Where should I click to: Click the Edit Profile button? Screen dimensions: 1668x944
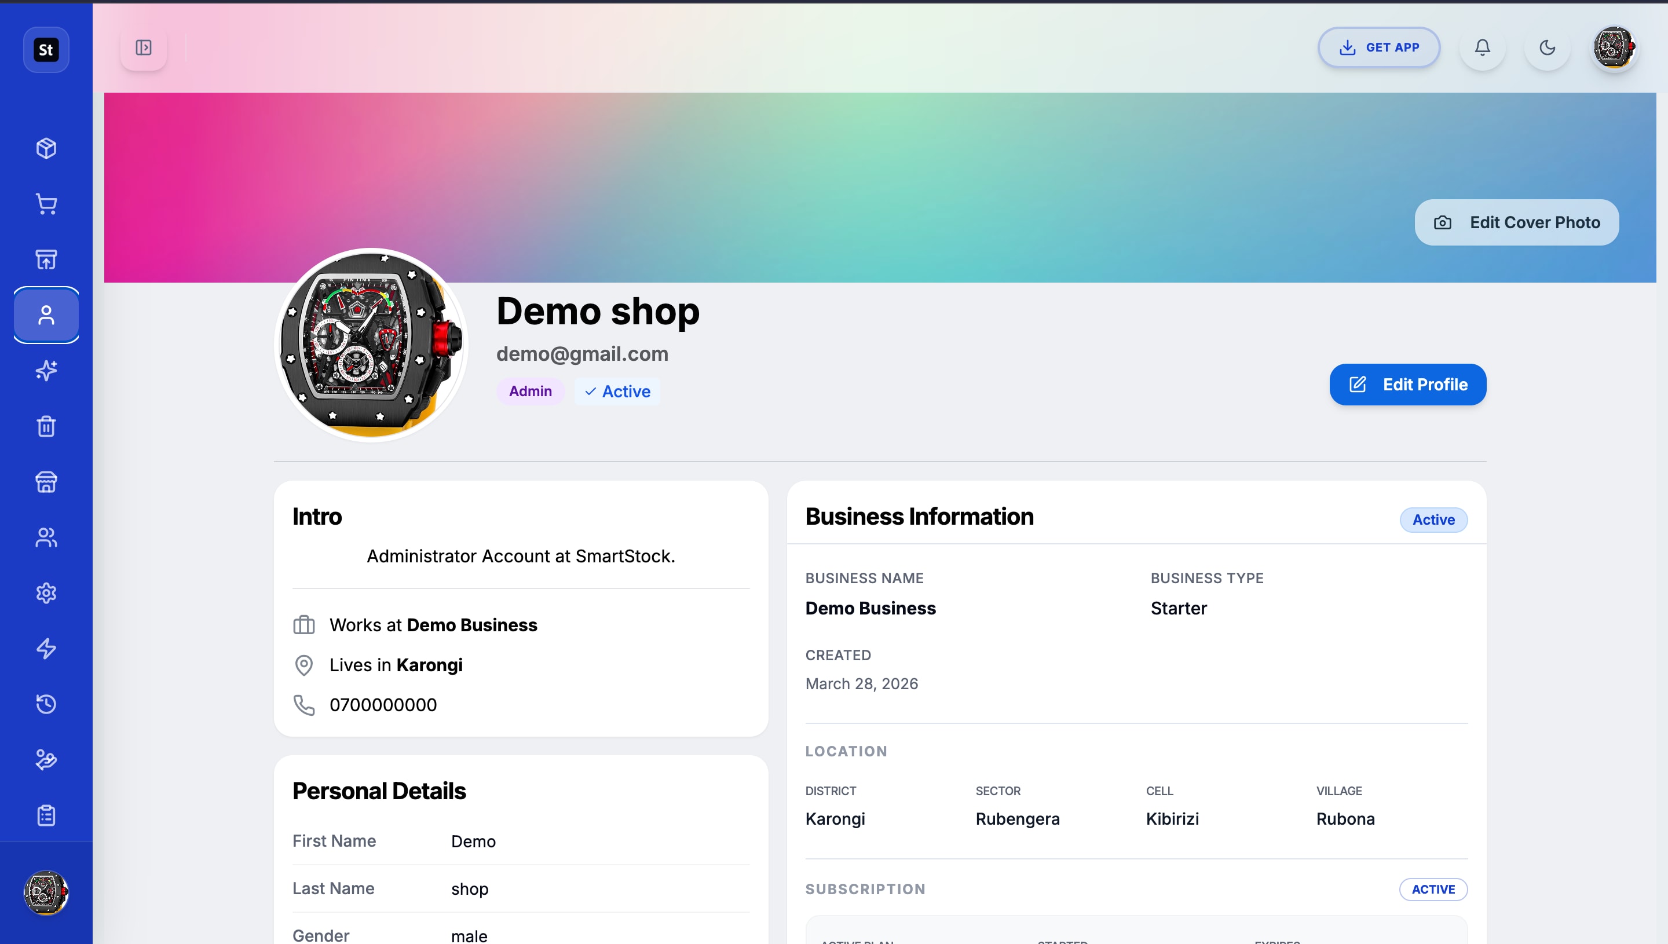[x=1407, y=385]
